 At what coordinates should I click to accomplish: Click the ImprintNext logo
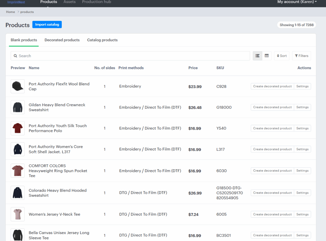pyautogui.click(x=16, y=2)
